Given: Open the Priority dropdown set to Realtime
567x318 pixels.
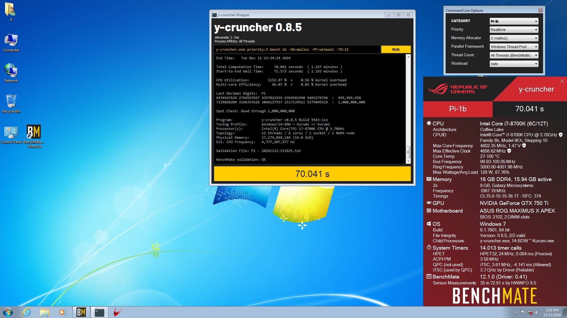Looking at the screenshot, I should (514, 30).
